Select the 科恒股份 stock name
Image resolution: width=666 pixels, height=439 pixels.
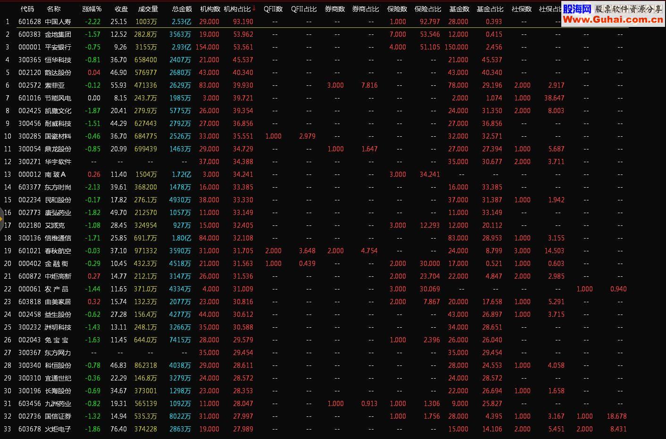(58, 365)
